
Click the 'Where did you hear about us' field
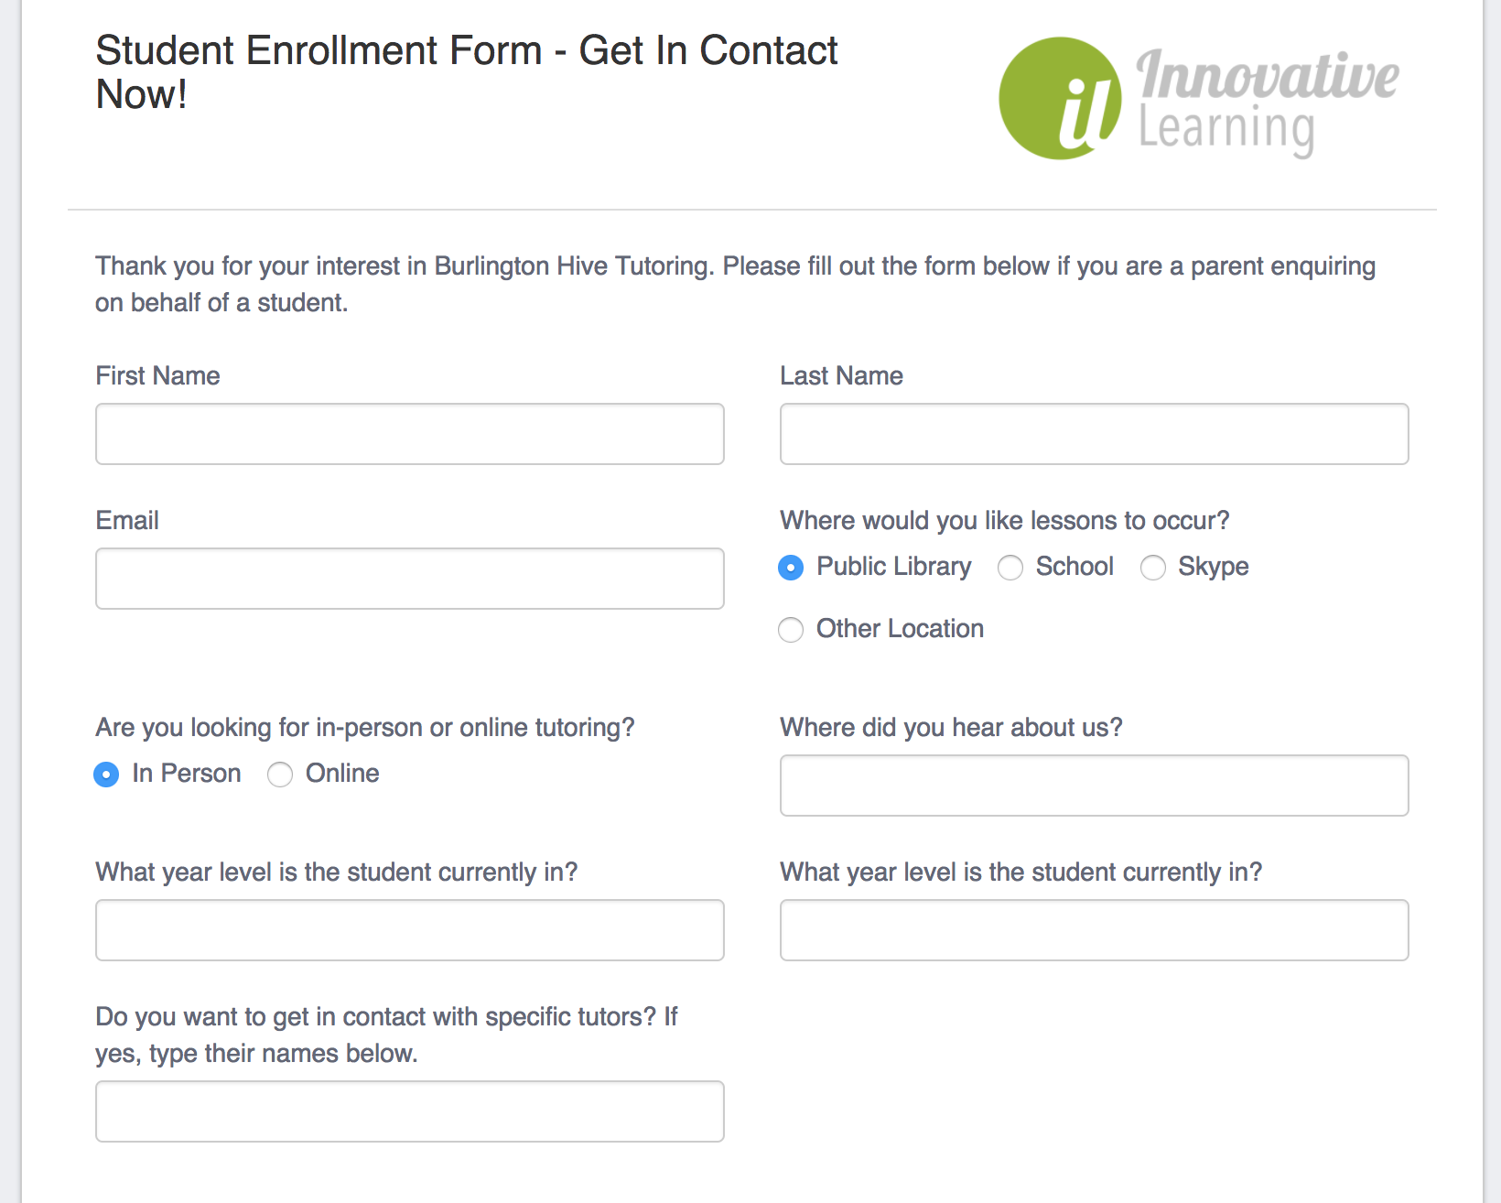coord(1094,786)
